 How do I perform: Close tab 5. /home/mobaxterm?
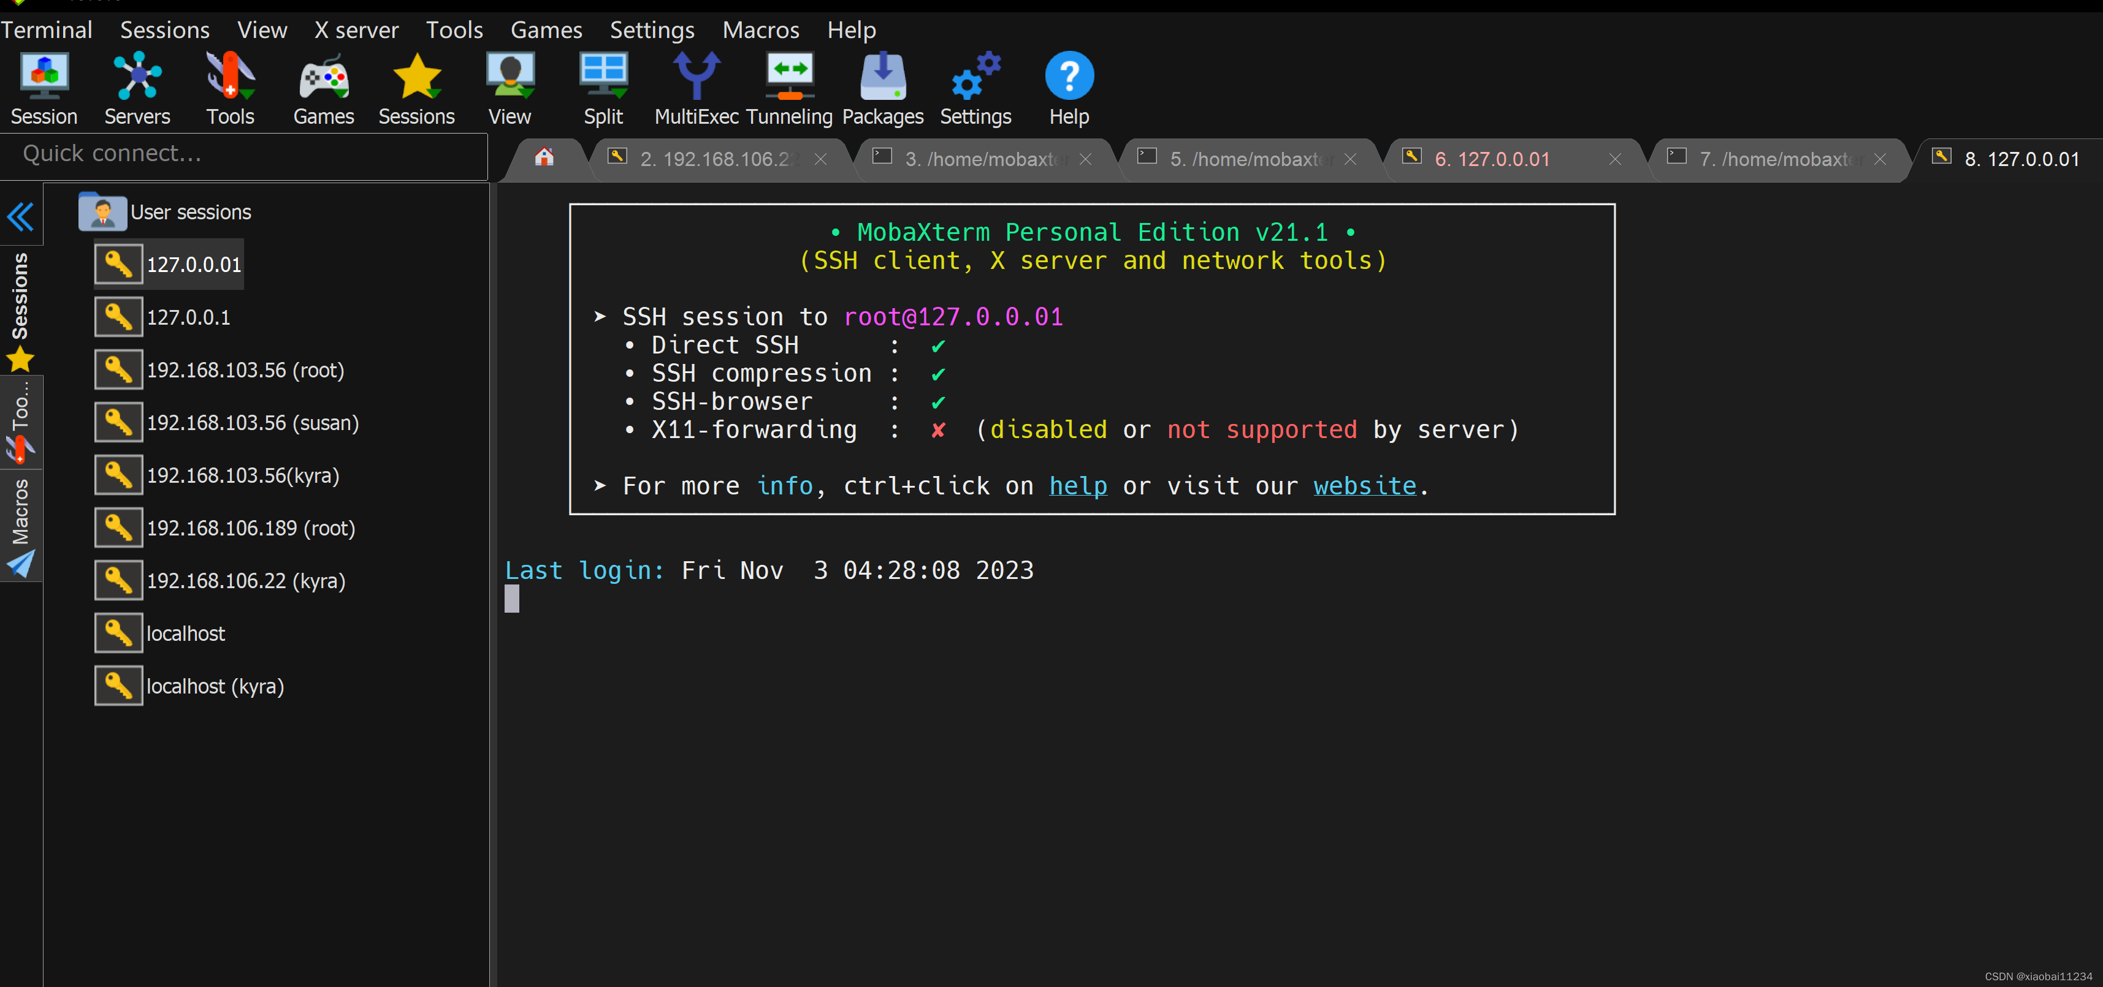point(1350,160)
